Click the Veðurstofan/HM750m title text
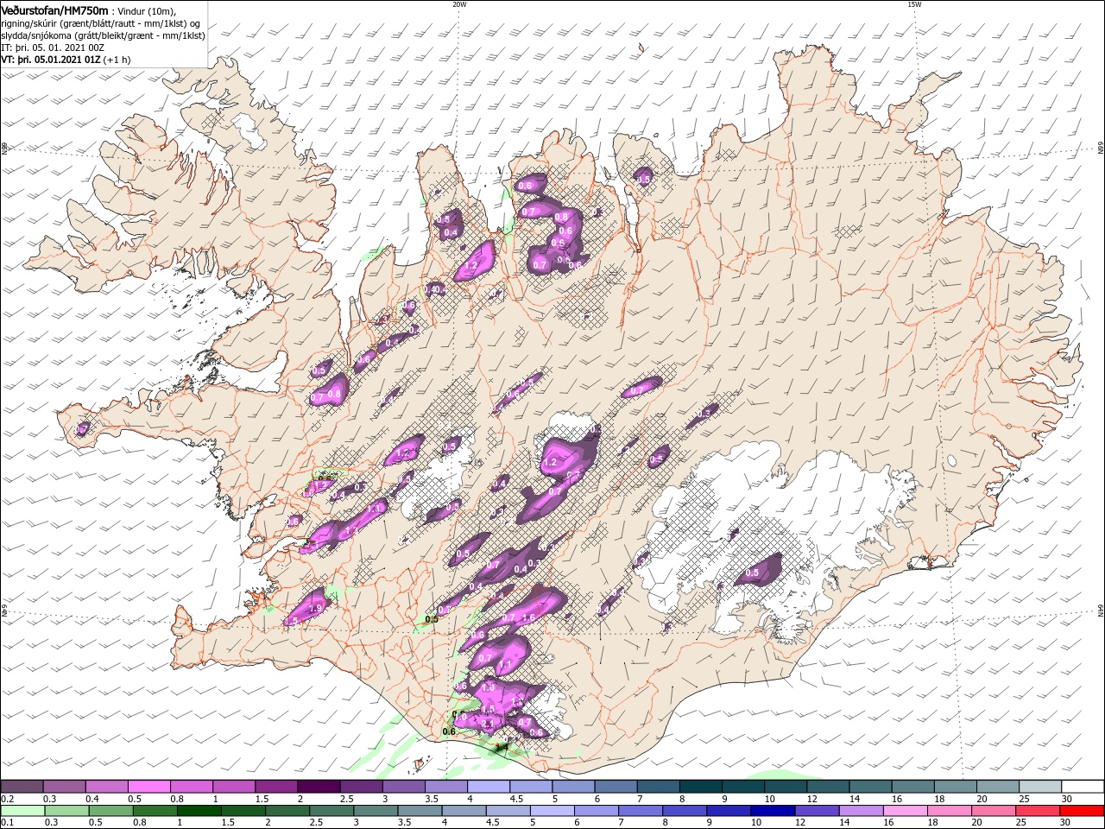The image size is (1105, 829). [54, 9]
